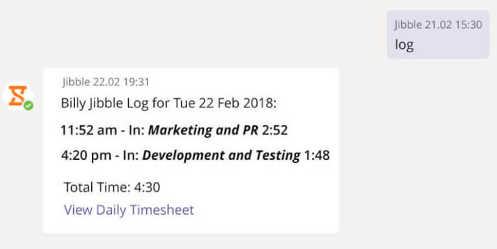Click the 1:48 duration value
Viewport: 497px width, 249px height.
click(317, 155)
